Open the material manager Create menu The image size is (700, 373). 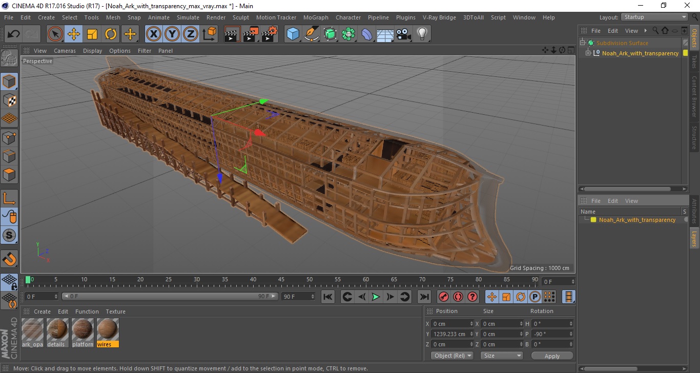[42, 312]
